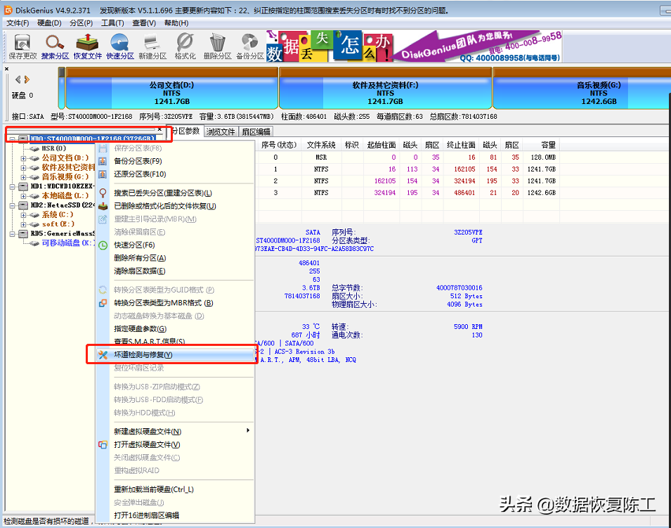The width and height of the screenshot is (671, 528).
Task: Switch to the 扇区编辑 tab
Action: 256,131
